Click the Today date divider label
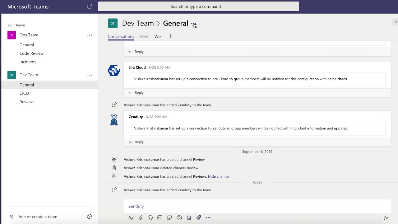398x224 pixels. [x=257, y=182]
